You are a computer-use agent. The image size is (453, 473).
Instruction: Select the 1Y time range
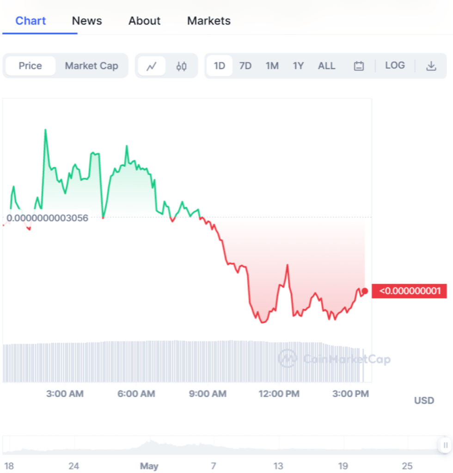click(298, 66)
